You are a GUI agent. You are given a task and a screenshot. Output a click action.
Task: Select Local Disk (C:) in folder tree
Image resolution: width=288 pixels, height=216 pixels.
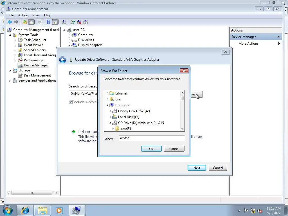129,117
